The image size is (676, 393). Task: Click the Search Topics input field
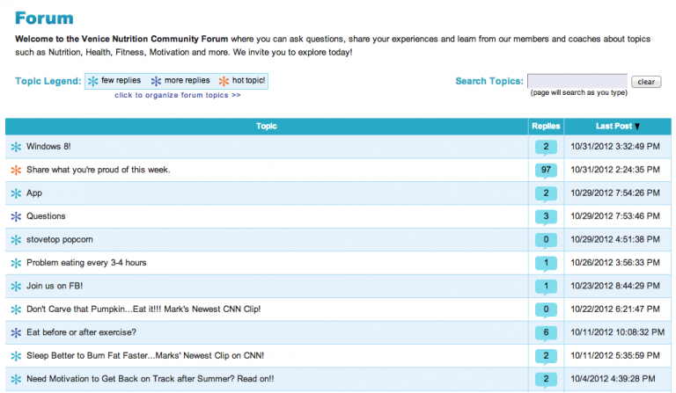click(577, 81)
